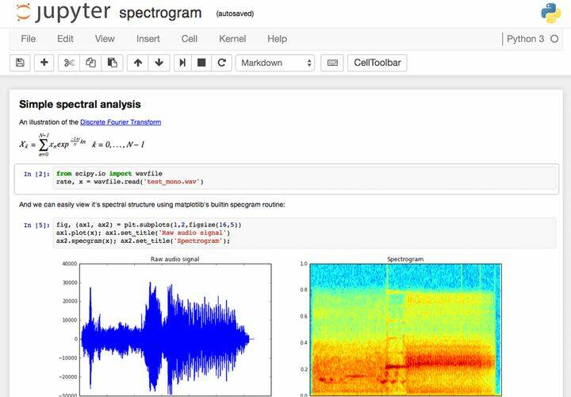Click the DFT formula
The width and height of the screenshot is (571, 397).
coord(82,145)
